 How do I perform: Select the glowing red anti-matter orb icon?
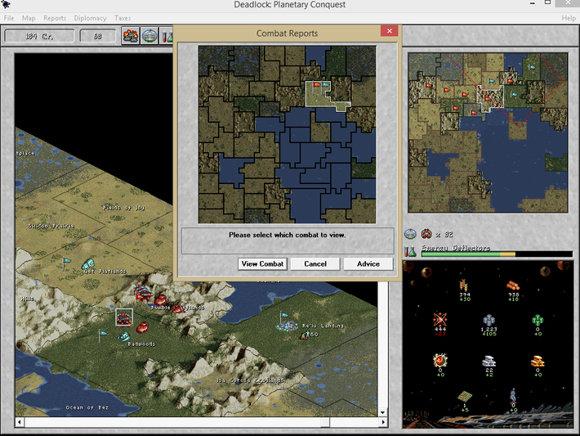click(x=439, y=360)
